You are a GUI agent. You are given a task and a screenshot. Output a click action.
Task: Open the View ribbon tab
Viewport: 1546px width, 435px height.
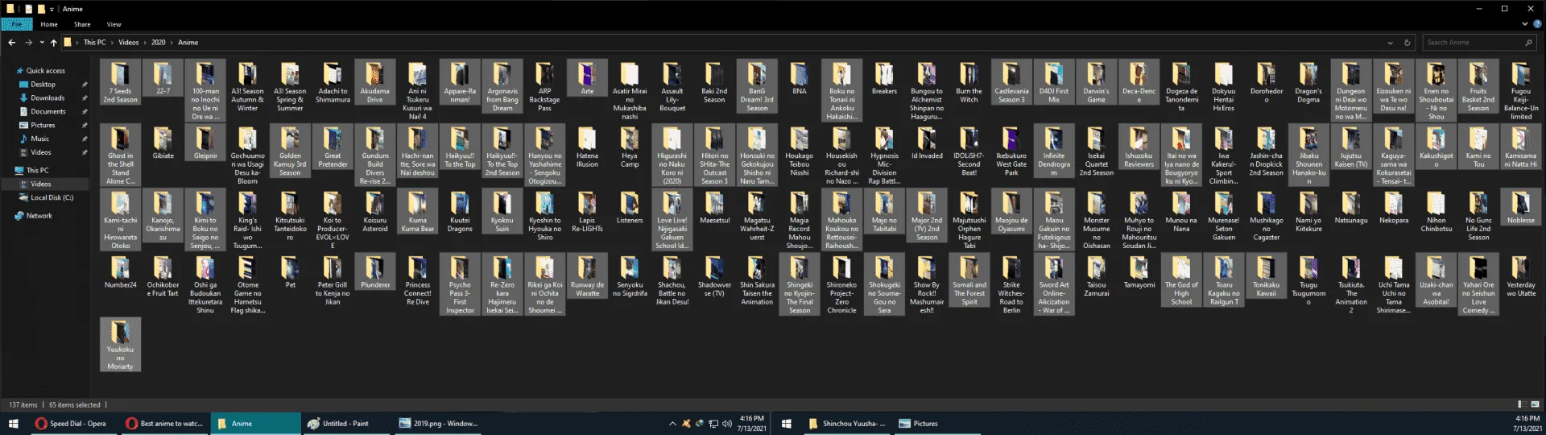click(x=114, y=24)
